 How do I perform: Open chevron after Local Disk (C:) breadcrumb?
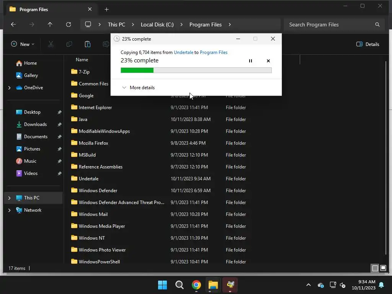pos(181,24)
